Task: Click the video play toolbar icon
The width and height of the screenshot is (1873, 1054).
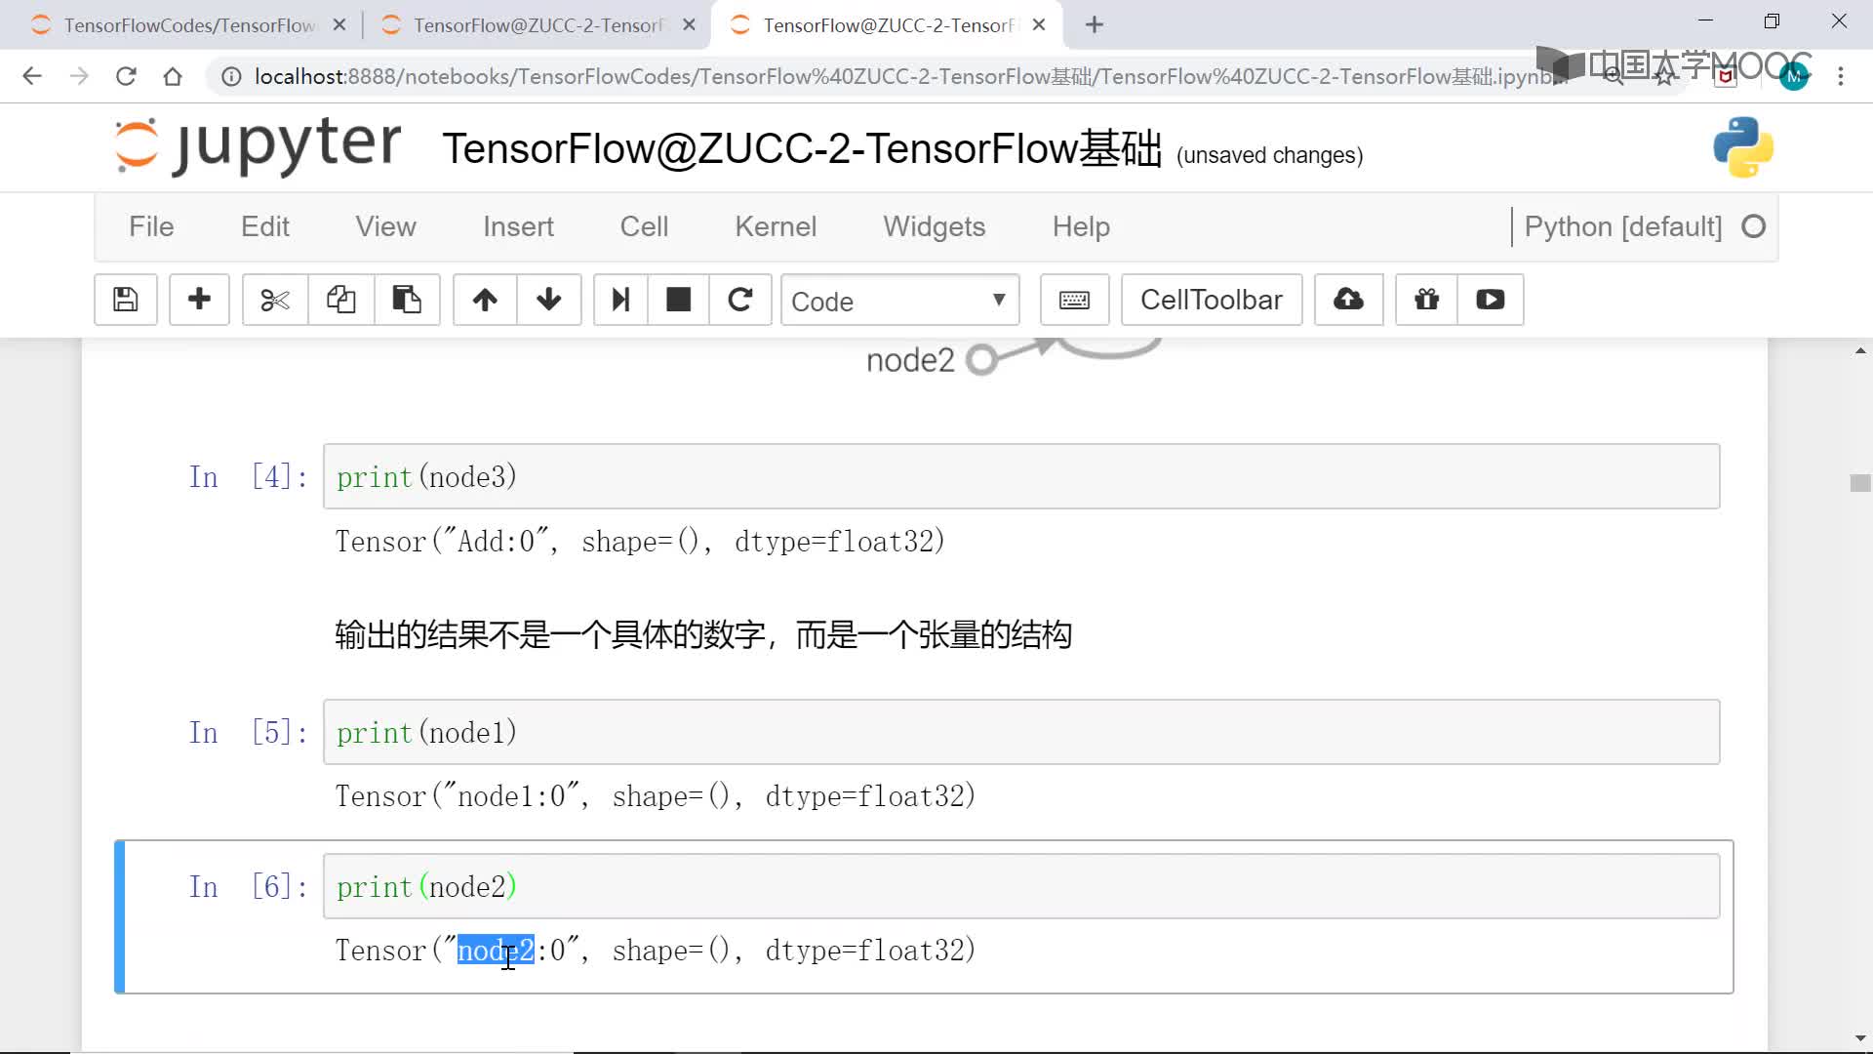Action: 1490,300
